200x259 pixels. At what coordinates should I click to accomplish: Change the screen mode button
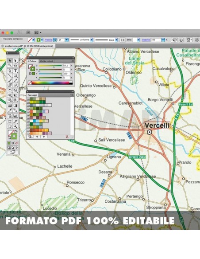tap(12, 152)
